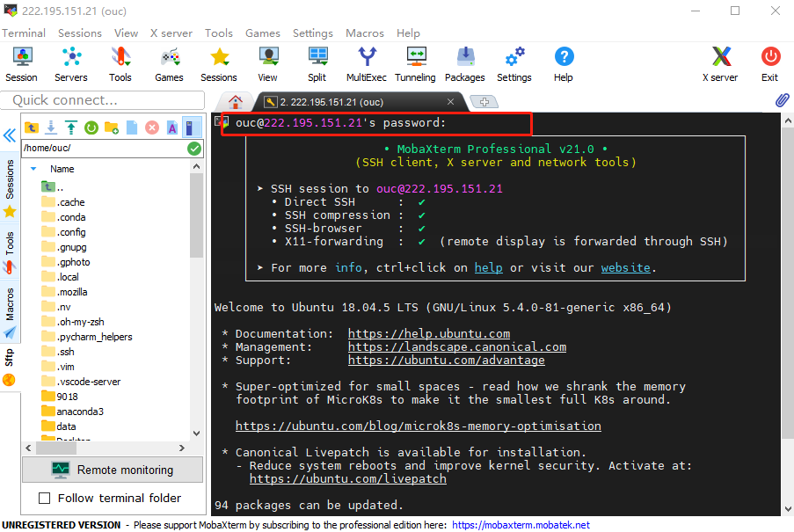Open the Sessions menu
Screen dimensions: 794x532
coord(79,33)
